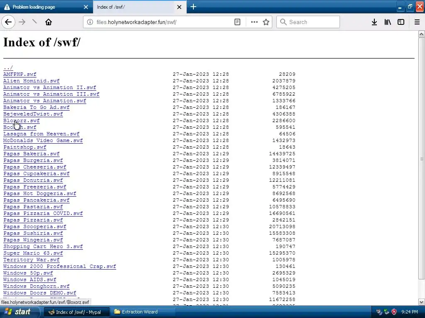Open Animator vs Animation III.swf

[51, 94]
